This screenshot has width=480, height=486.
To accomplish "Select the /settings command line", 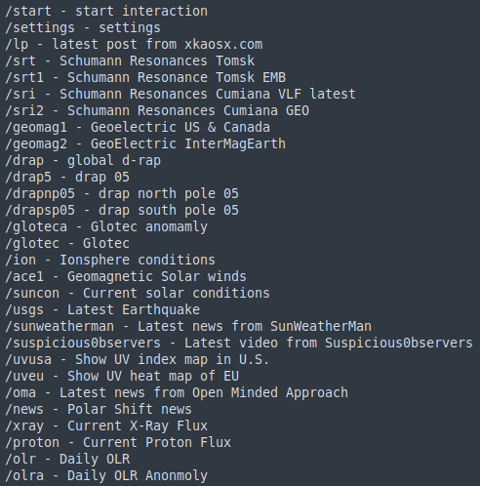I will tap(83, 28).
